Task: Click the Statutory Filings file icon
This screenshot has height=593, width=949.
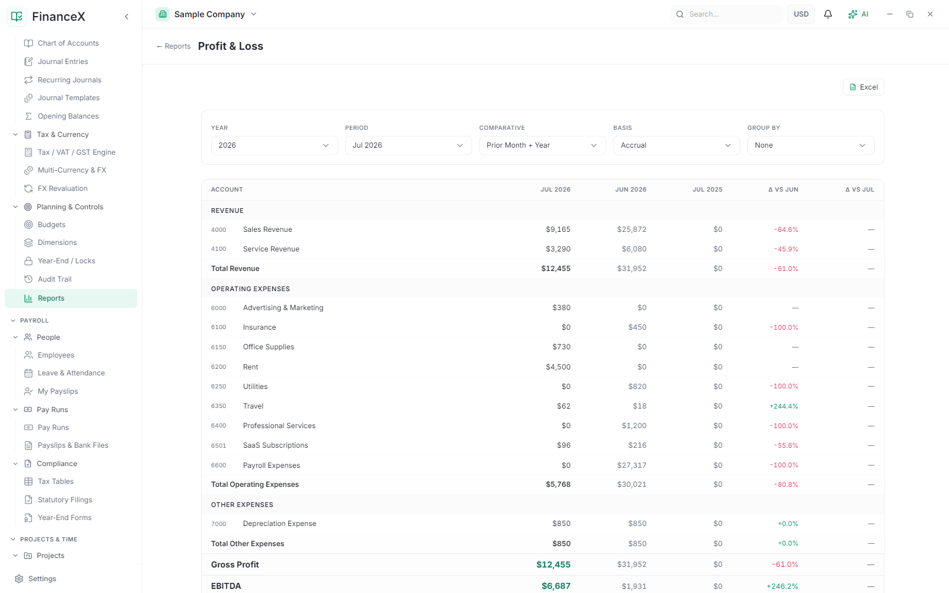Action: [28, 500]
